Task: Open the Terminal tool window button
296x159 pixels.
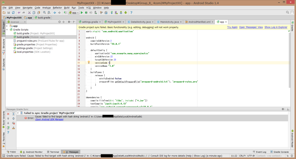Action: tap(53, 152)
